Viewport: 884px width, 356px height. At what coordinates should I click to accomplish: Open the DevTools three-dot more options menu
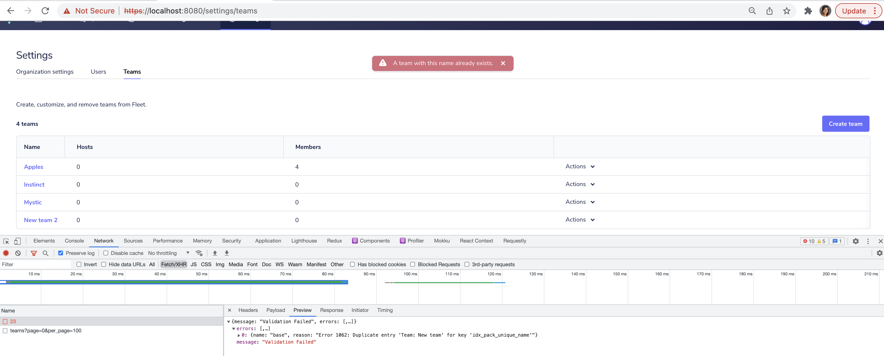pyautogui.click(x=868, y=241)
